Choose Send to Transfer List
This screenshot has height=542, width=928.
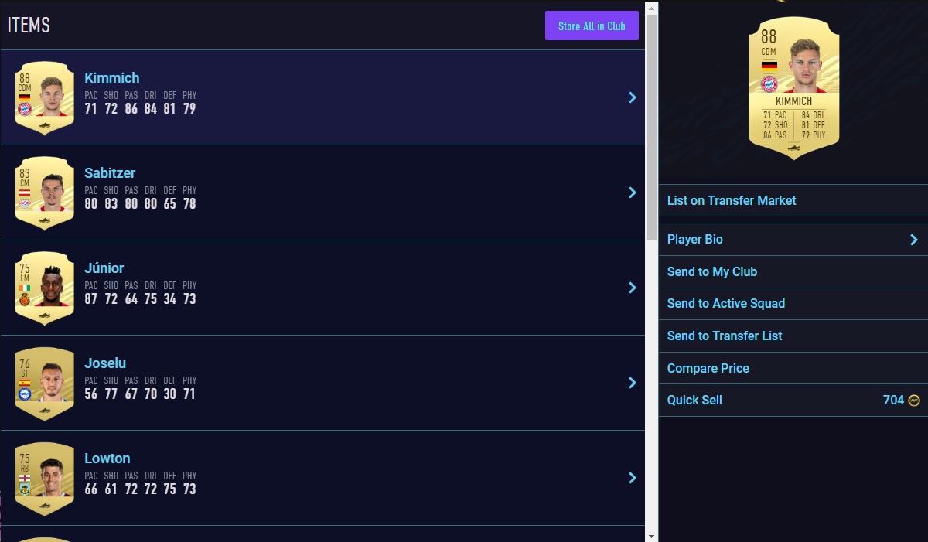[x=793, y=336]
